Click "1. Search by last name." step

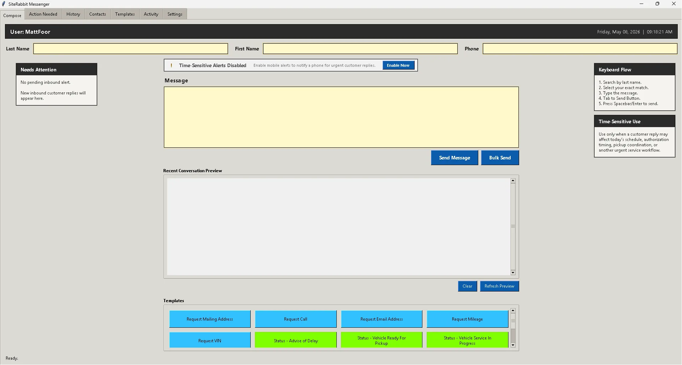(620, 82)
